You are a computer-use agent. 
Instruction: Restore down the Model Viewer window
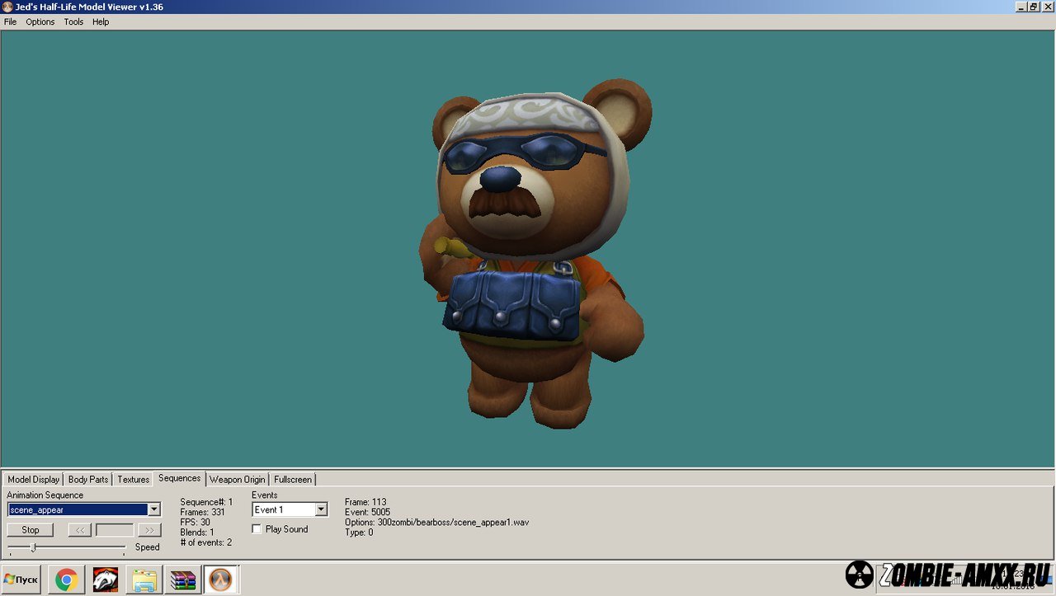1033,7
